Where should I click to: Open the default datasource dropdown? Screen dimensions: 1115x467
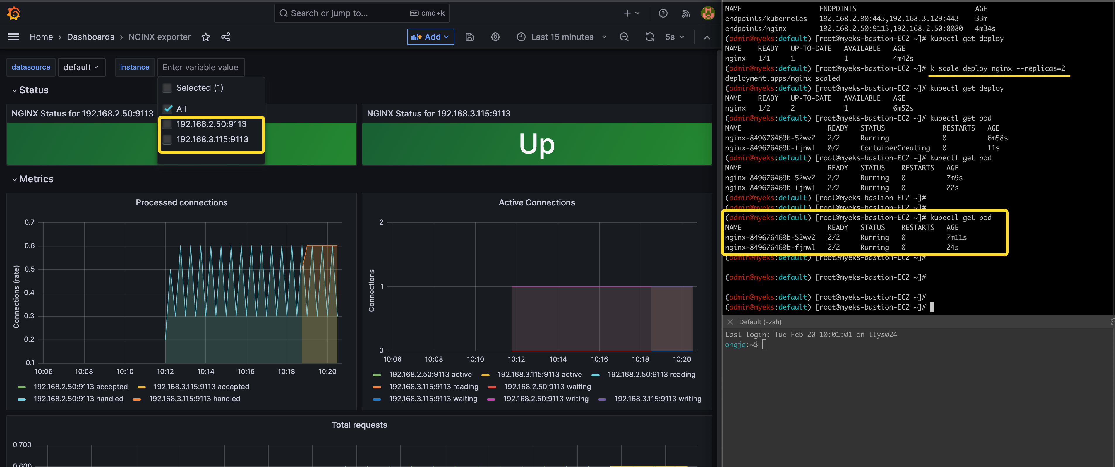[81, 68]
